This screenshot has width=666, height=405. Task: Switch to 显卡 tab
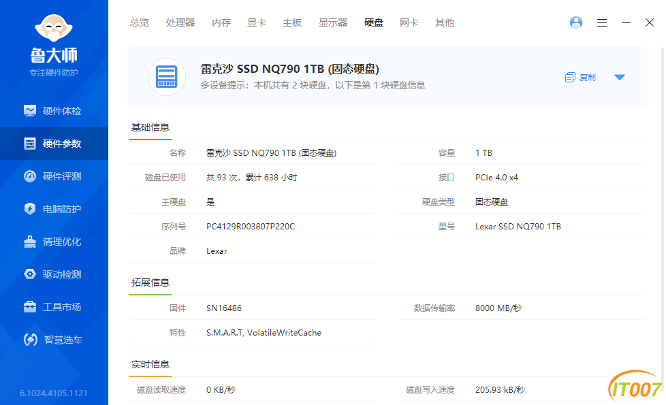click(x=257, y=22)
